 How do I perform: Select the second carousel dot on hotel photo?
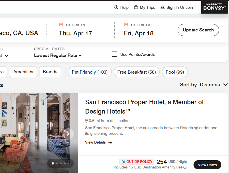click(x=57, y=163)
